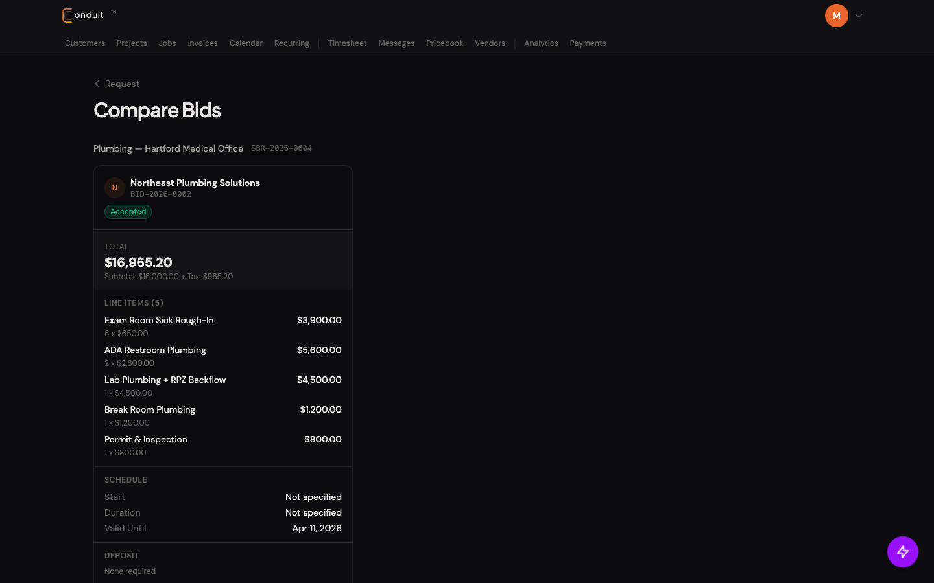Switch to the Calendar page

(x=246, y=43)
